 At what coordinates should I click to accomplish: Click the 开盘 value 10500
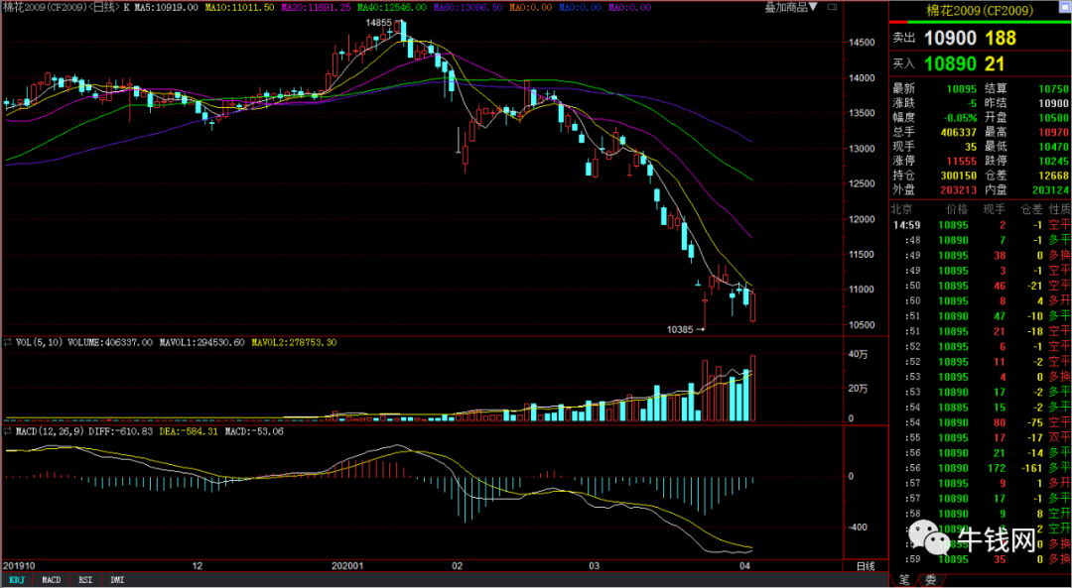pos(1053,117)
